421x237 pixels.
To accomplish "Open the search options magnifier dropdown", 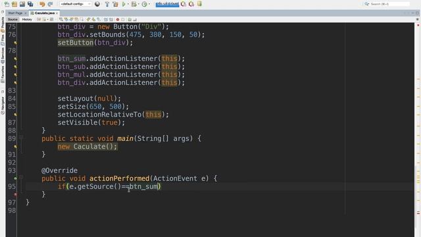I will (367, 4).
